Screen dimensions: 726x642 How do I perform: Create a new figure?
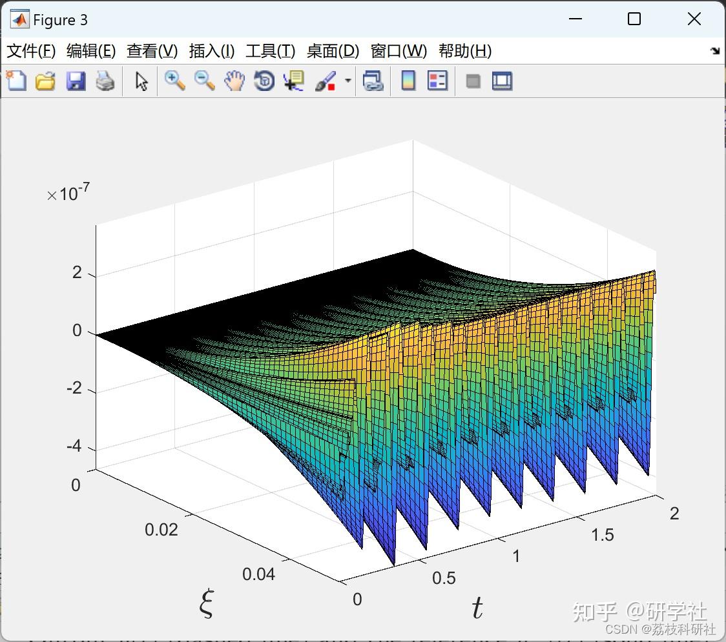click(x=16, y=81)
